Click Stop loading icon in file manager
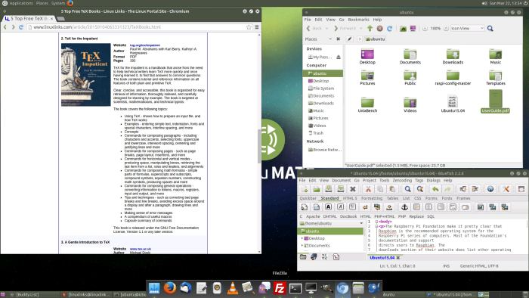Screen dimensions: 529x298 click(x=379, y=28)
